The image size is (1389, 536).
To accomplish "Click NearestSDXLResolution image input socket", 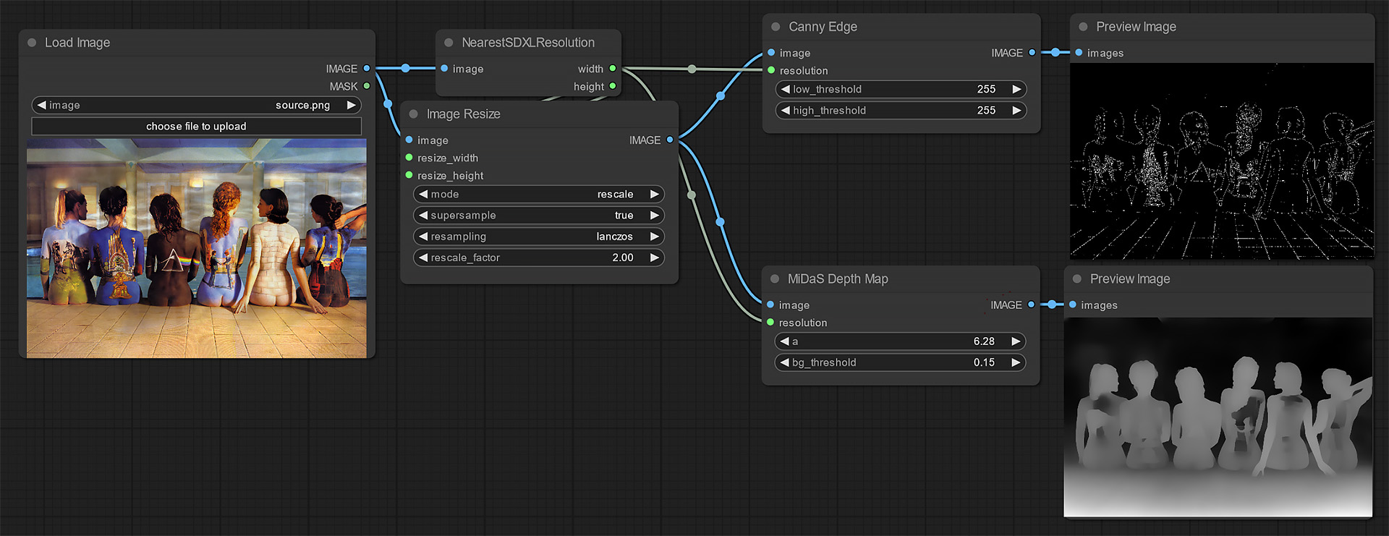I will [x=444, y=69].
